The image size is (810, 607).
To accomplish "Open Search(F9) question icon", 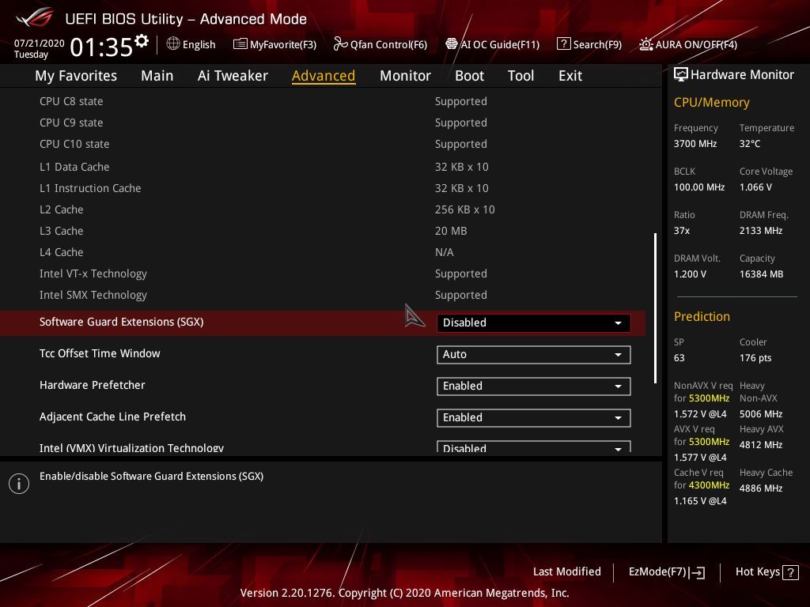I will (x=563, y=44).
